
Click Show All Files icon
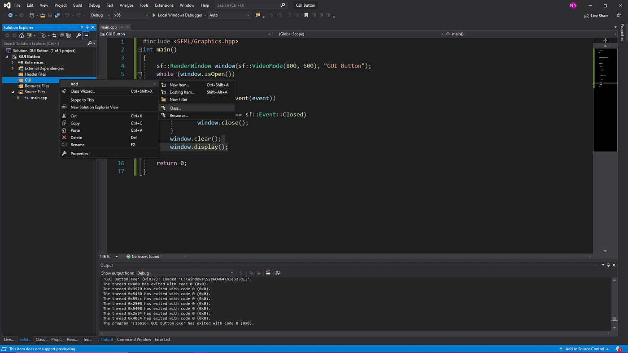(x=69, y=35)
